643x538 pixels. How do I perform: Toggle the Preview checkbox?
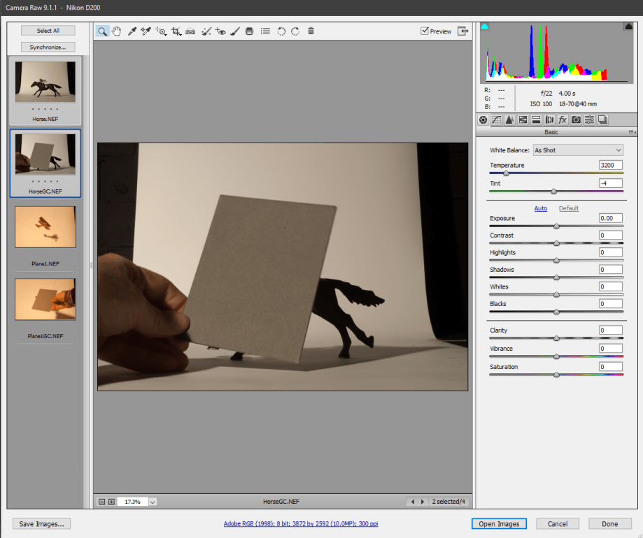tap(425, 31)
